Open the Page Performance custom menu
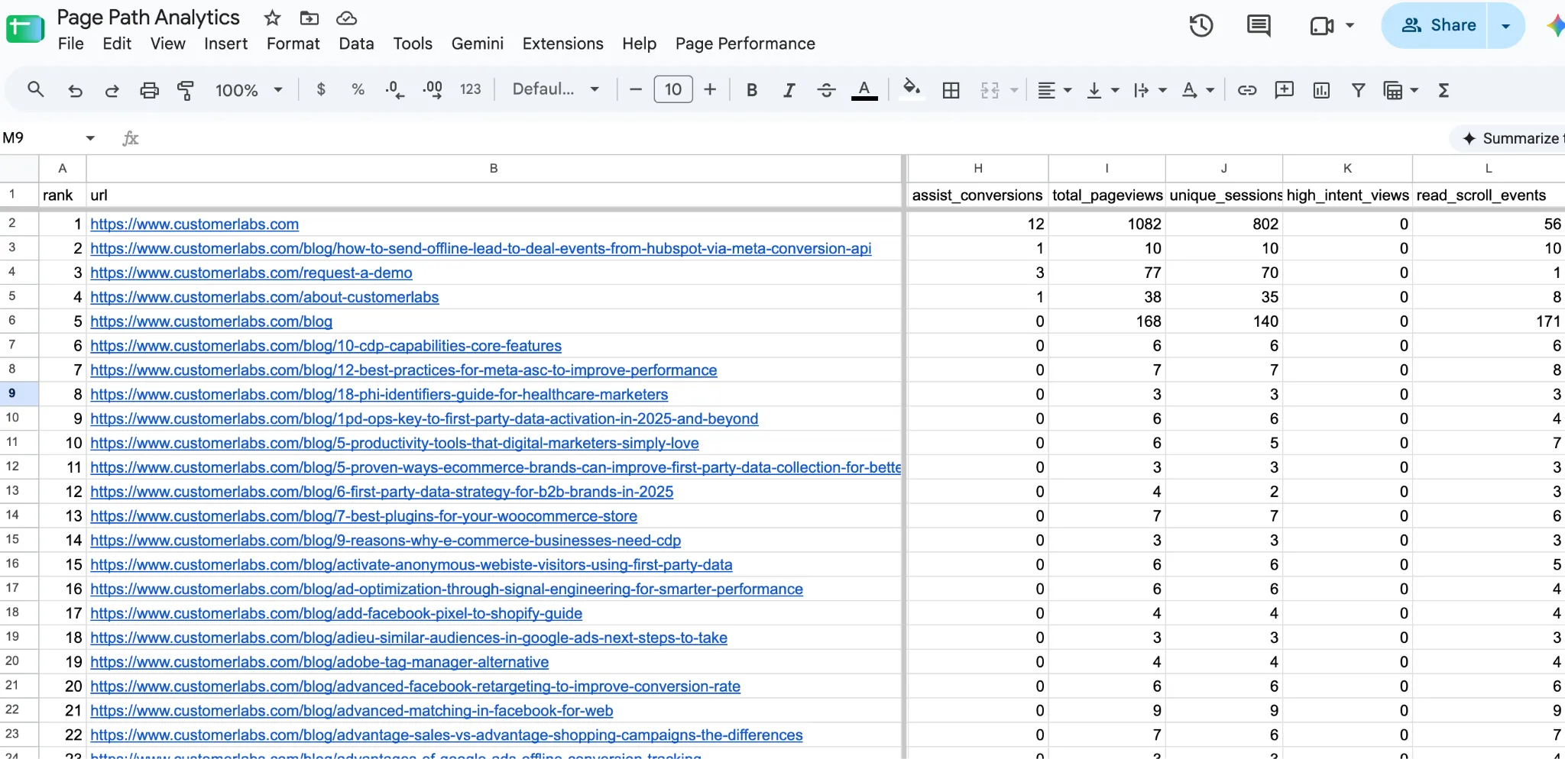Viewport: 1565px width, 759px height. (745, 44)
